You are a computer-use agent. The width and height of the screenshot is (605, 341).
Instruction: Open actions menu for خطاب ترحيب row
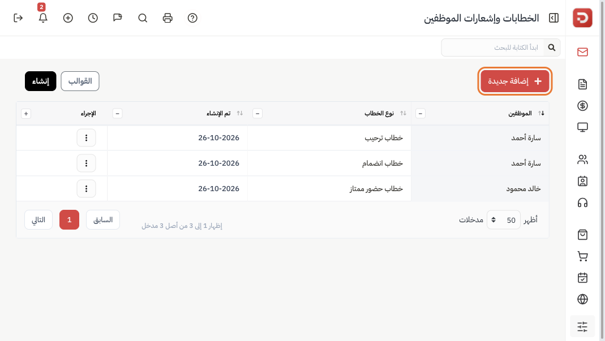[x=86, y=138]
